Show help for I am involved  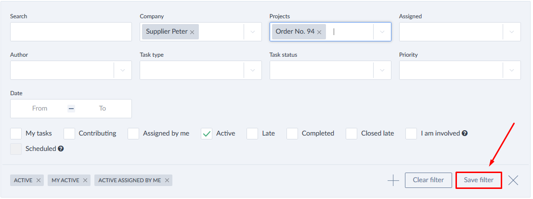(465, 134)
